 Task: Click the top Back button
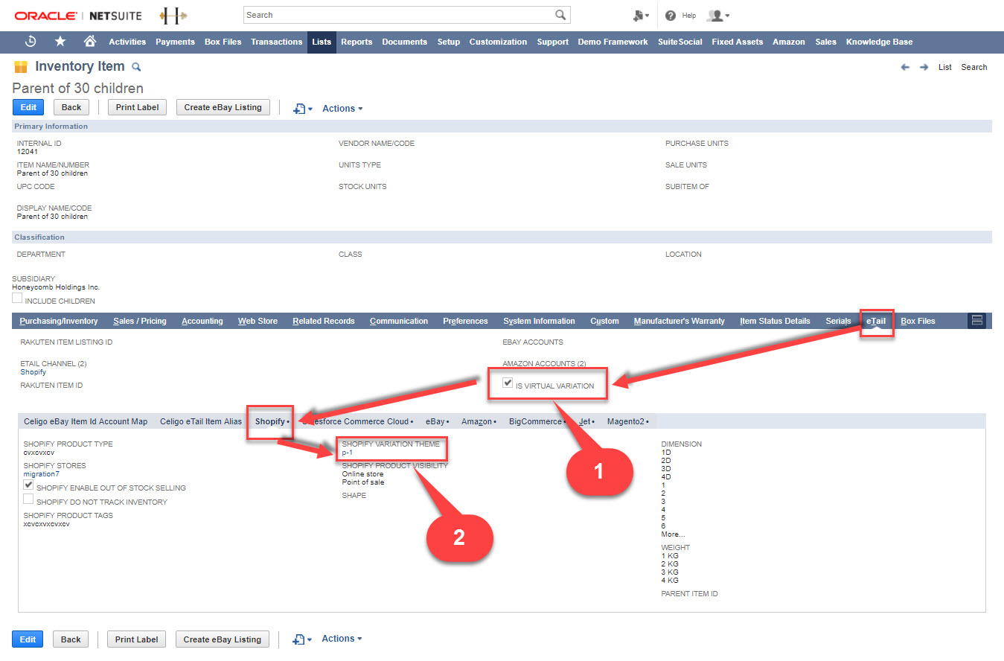(x=71, y=107)
